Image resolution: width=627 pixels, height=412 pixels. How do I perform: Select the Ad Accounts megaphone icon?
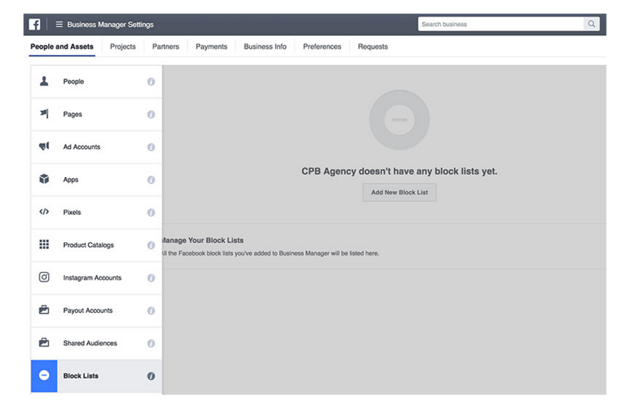(44, 146)
